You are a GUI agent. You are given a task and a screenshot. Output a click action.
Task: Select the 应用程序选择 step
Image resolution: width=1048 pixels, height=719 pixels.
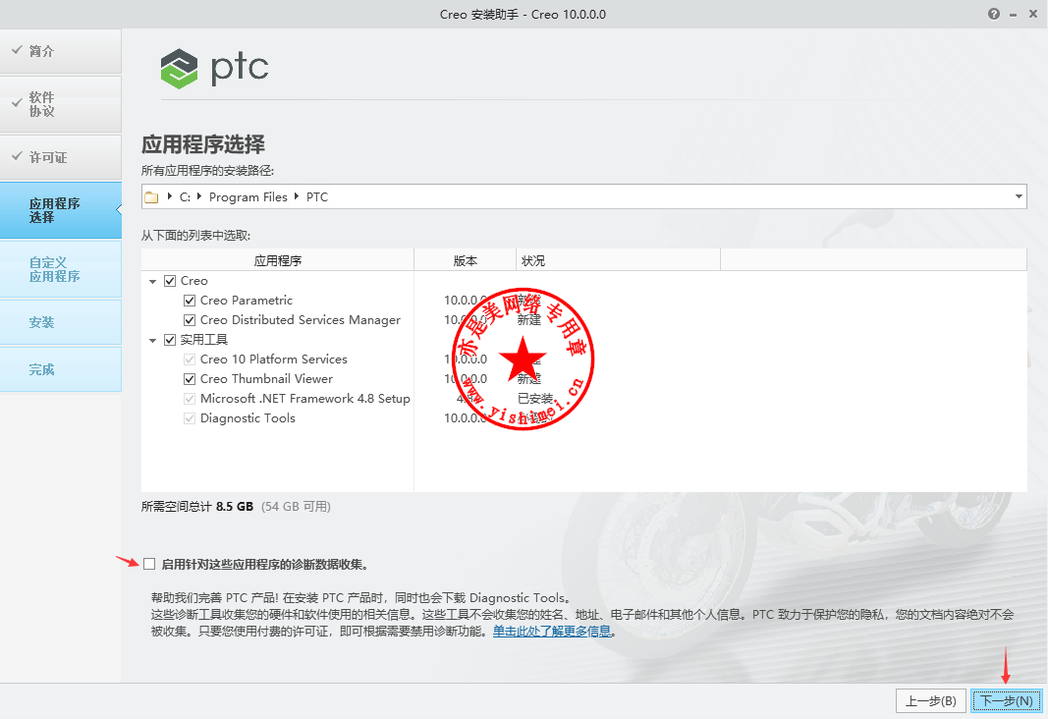click(61, 210)
